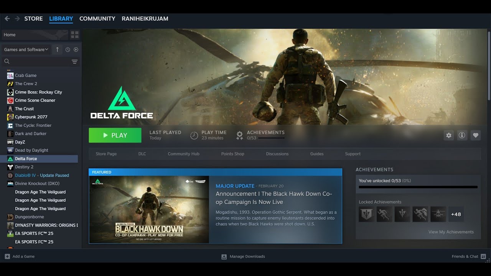Open the collections grid view icon

tap(75, 35)
